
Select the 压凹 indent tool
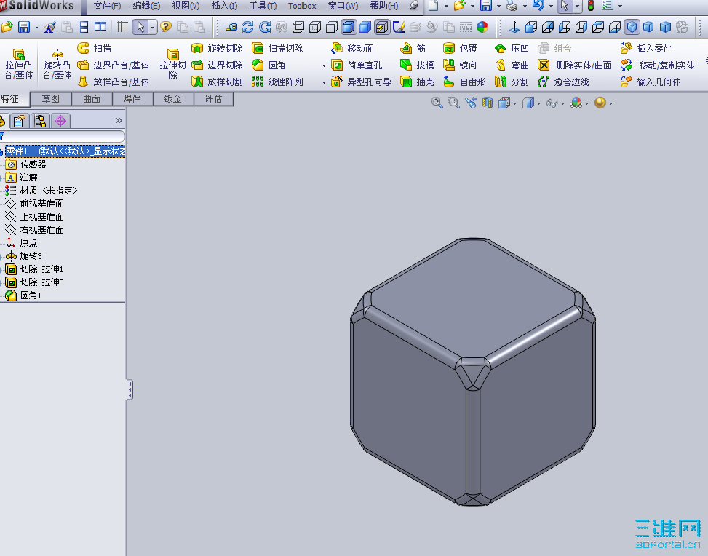click(x=512, y=48)
